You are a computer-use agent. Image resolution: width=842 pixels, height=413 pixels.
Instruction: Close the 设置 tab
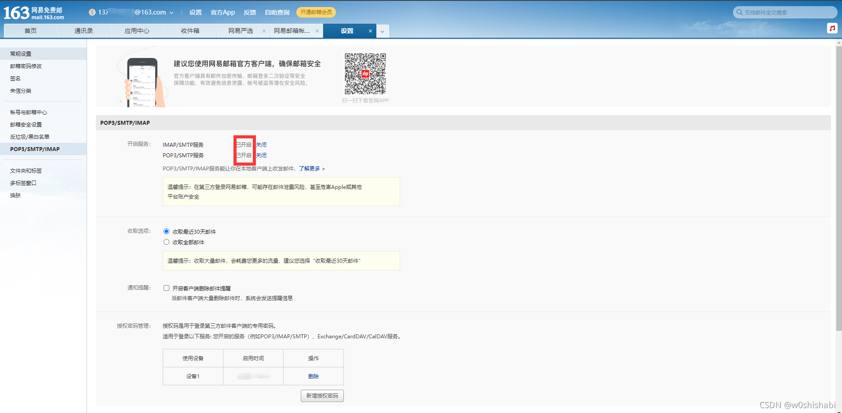[370, 31]
